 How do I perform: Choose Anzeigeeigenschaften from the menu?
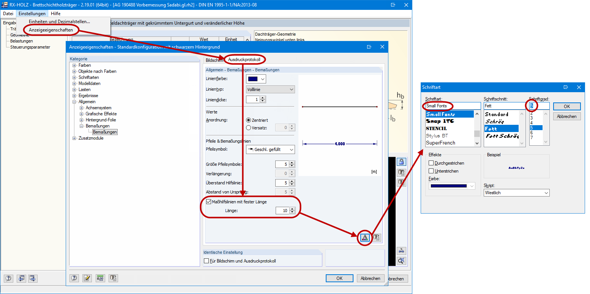51,30
